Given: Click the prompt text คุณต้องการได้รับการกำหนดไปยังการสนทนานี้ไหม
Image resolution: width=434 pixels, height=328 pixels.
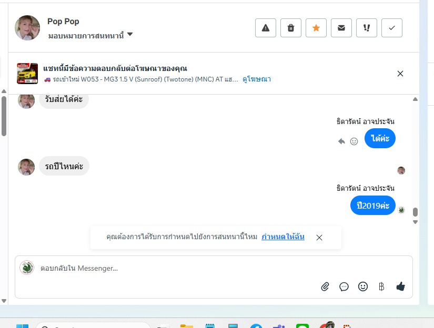Looking at the screenshot, I should [x=182, y=237].
